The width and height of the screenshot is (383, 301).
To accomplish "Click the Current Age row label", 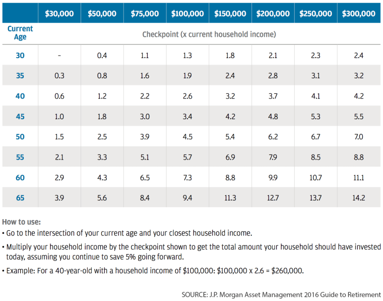I will (20, 33).
